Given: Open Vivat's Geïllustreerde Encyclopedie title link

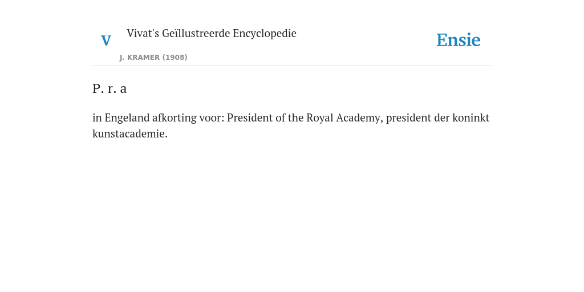Looking at the screenshot, I should point(211,33).
